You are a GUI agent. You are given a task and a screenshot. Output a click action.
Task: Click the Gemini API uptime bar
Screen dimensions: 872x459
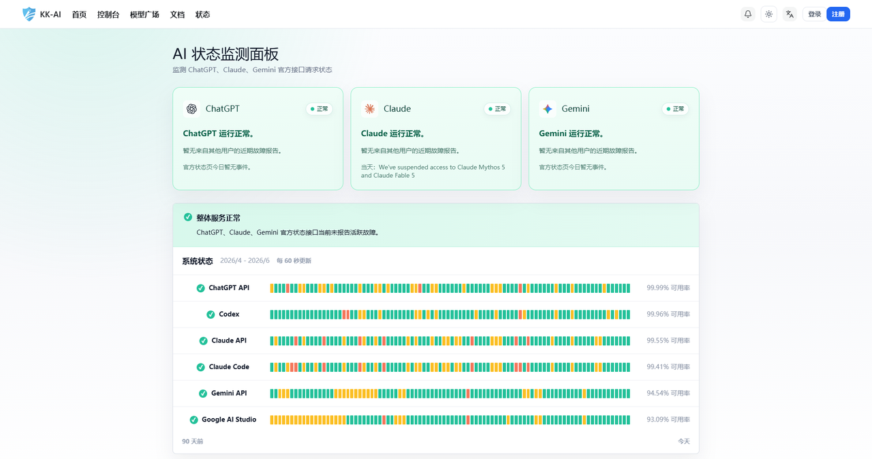(x=450, y=394)
